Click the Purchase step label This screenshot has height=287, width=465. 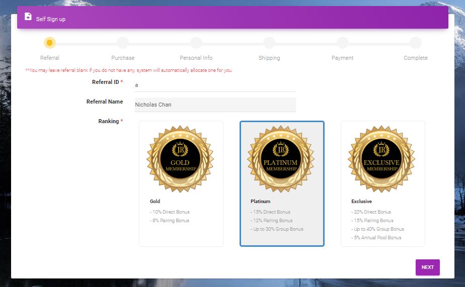point(123,58)
